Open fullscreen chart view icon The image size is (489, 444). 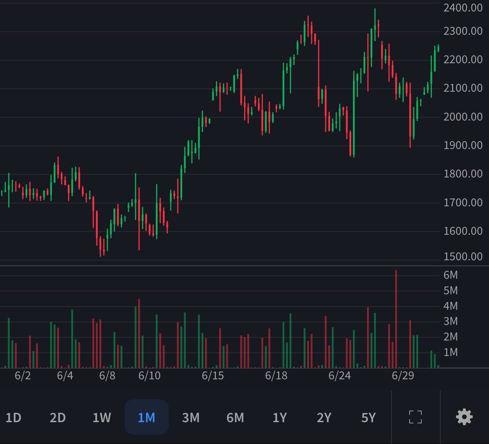point(416,417)
